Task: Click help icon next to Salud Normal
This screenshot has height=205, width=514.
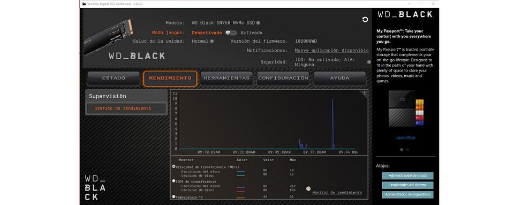Action: click(212, 41)
